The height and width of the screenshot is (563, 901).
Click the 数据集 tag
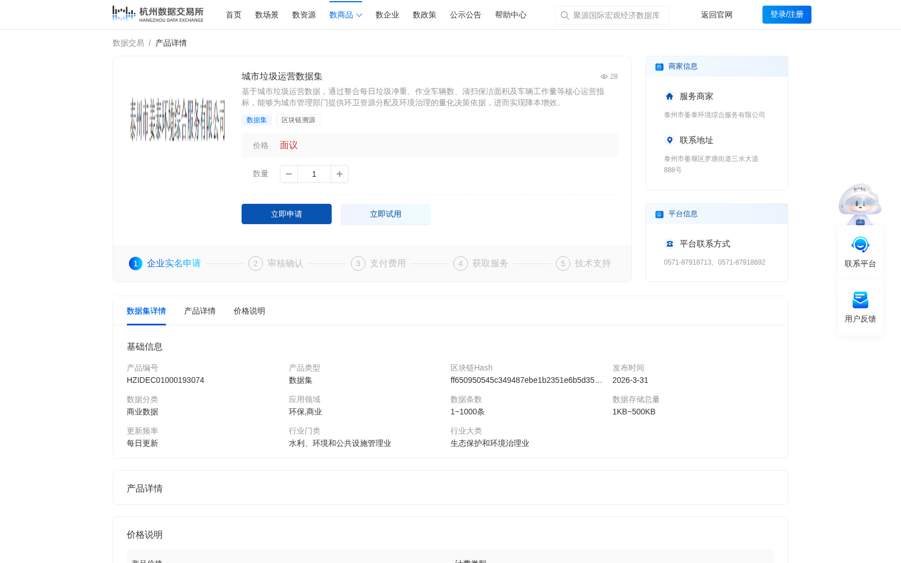pyautogui.click(x=257, y=120)
